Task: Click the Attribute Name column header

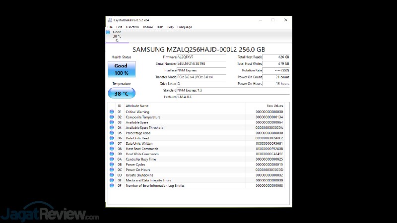Action: [x=137, y=106]
